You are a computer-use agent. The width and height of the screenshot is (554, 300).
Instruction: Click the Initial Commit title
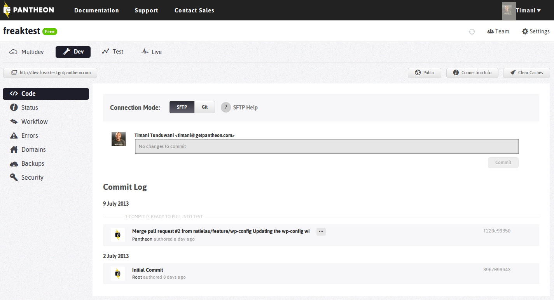pos(148,270)
